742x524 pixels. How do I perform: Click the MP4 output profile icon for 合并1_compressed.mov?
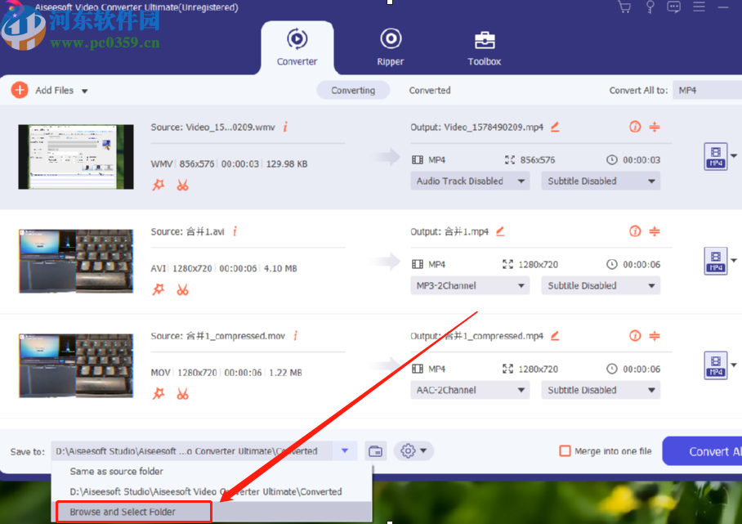[716, 365]
